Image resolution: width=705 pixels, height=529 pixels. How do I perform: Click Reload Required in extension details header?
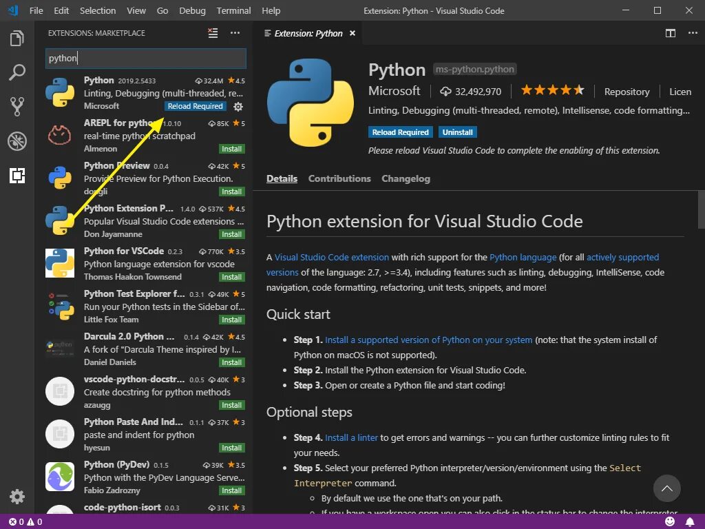(400, 132)
